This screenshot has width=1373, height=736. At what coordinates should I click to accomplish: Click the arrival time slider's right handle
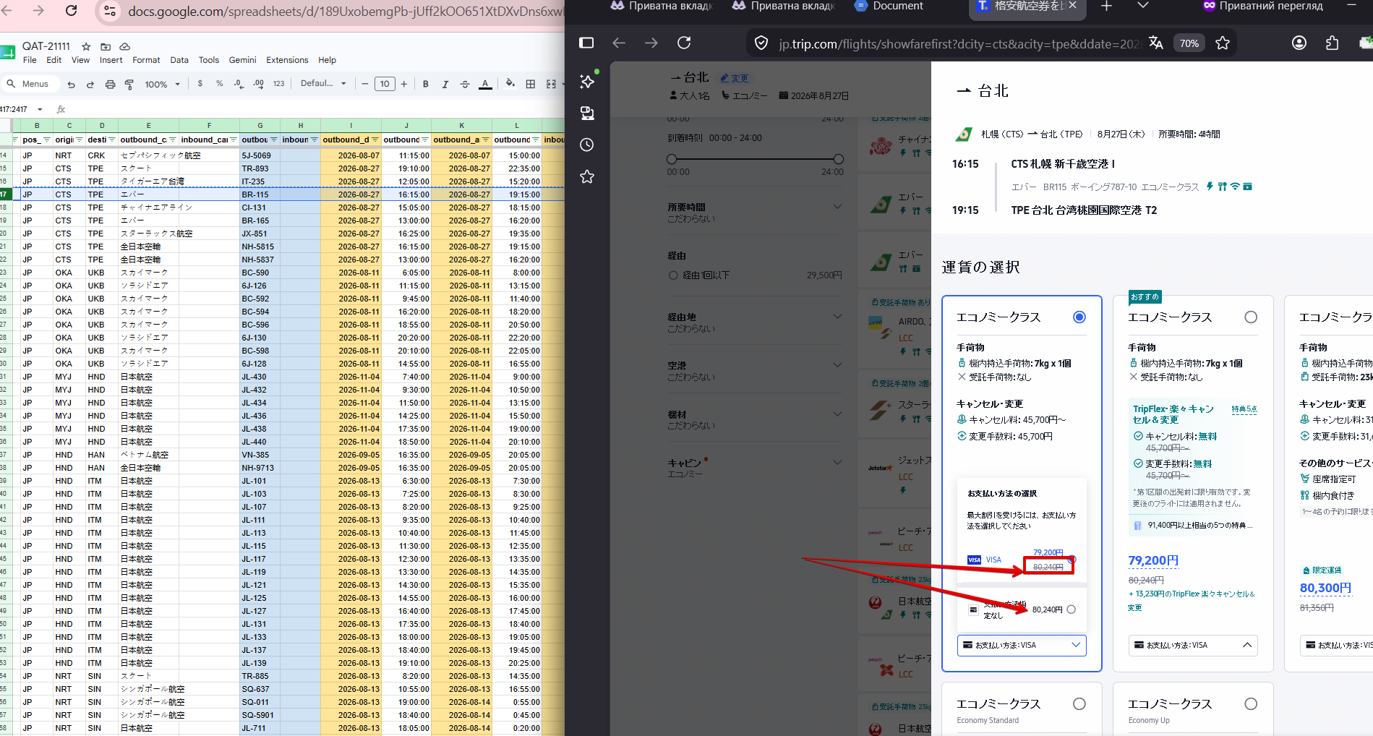click(x=839, y=159)
